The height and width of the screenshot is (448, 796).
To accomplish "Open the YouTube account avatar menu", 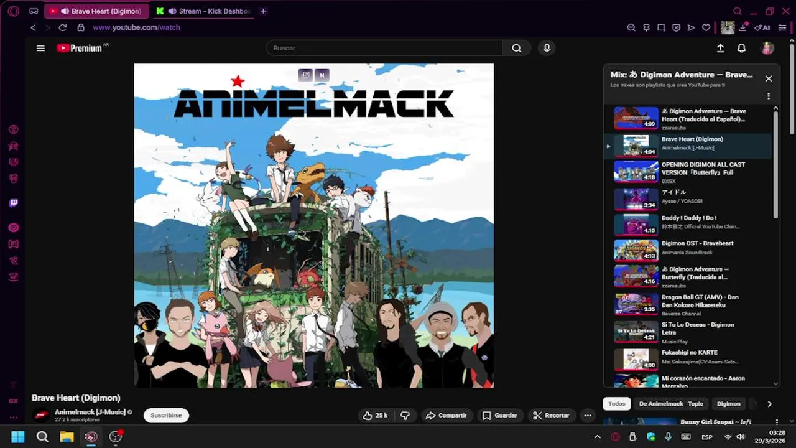I will coord(767,48).
